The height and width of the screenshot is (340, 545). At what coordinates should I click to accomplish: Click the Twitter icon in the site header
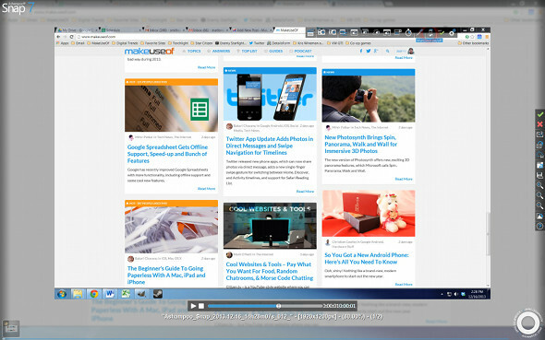coord(369,51)
